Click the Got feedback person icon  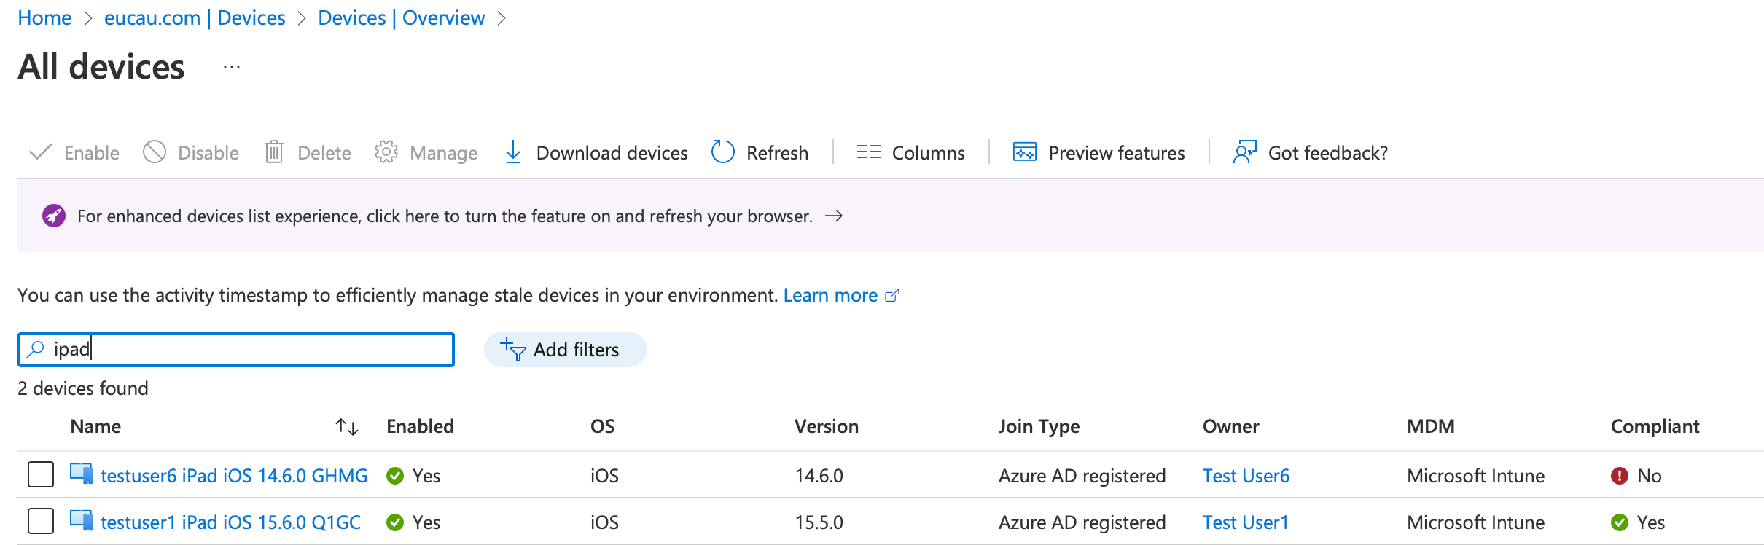pos(1244,152)
